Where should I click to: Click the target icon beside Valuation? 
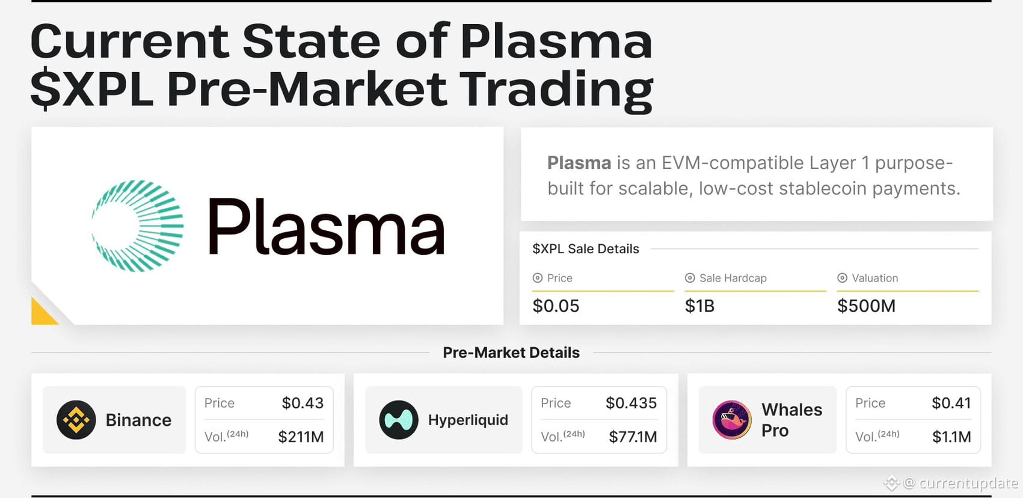(843, 278)
